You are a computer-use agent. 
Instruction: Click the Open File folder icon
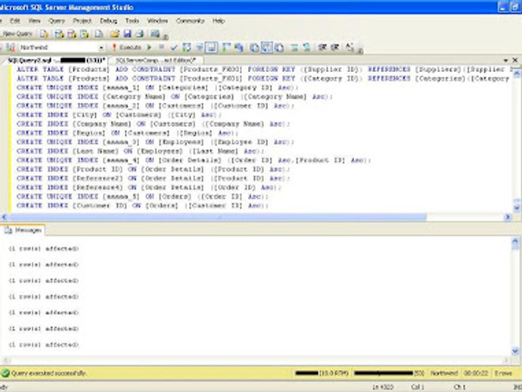coord(115,34)
